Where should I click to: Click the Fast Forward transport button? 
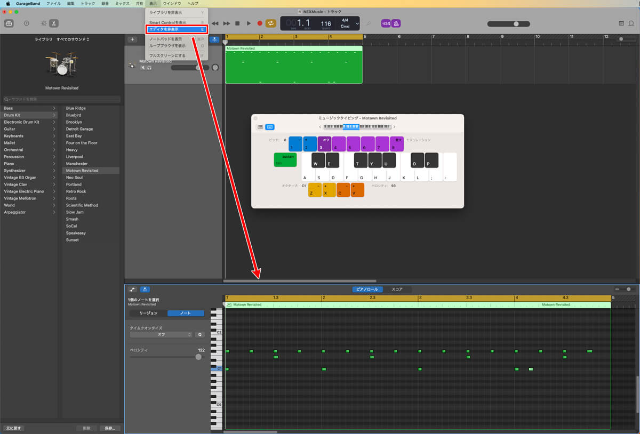coord(227,23)
